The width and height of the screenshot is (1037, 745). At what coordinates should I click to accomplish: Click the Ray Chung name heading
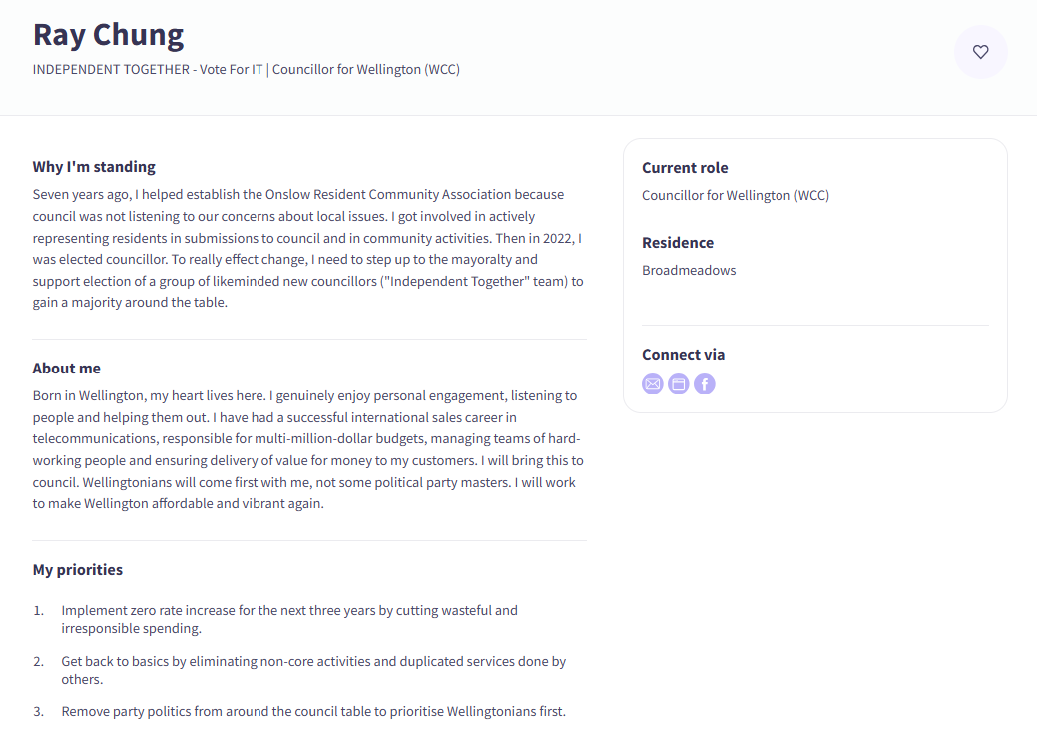pos(108,35)
